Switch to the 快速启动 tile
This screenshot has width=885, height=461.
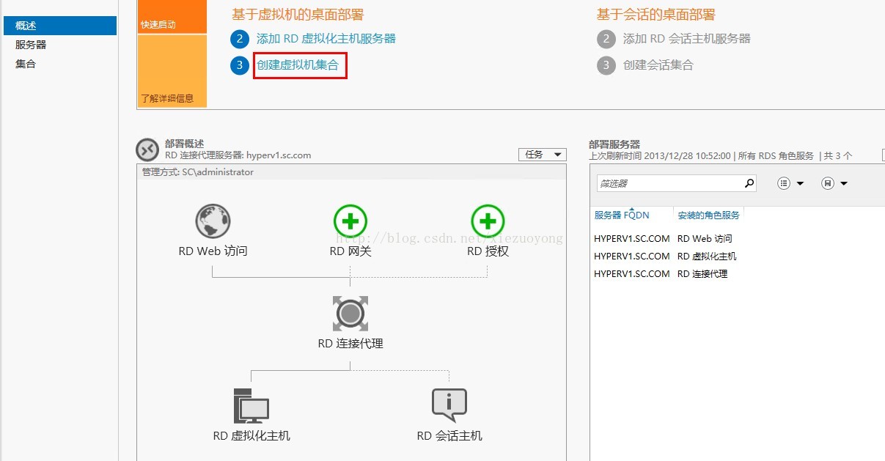172,18
